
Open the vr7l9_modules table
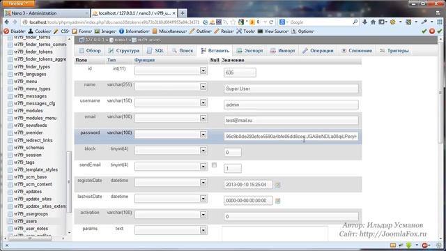(x=28, y=111)
